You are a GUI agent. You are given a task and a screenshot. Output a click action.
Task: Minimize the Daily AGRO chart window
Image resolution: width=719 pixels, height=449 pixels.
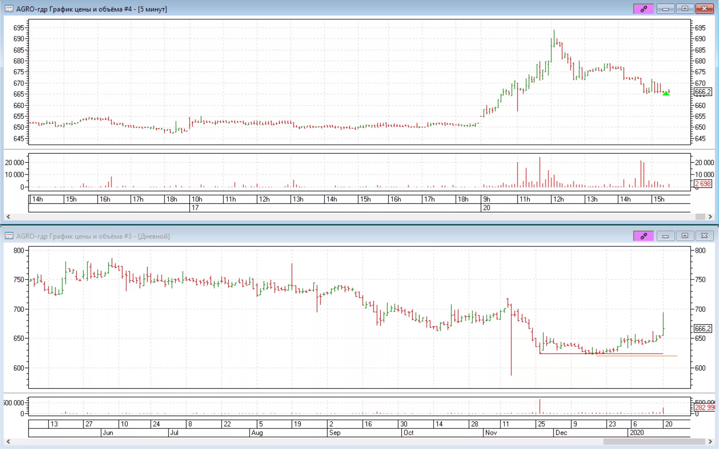[665, 236]
